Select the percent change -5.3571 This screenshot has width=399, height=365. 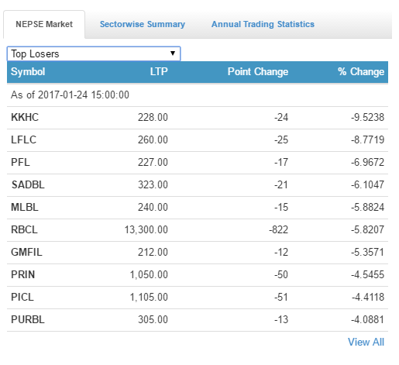click(x=367, y=252)
